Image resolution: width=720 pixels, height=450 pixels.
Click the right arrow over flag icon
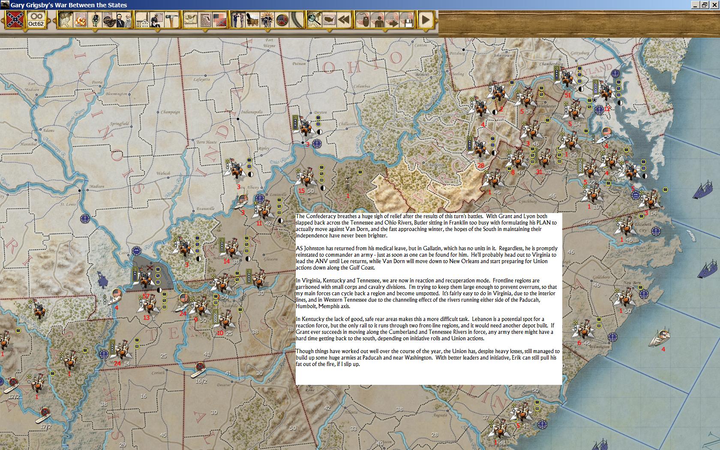(x=392, y=20)
